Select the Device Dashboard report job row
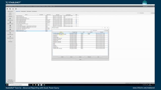Screen dimensions: 161x90 pos(47,16)
